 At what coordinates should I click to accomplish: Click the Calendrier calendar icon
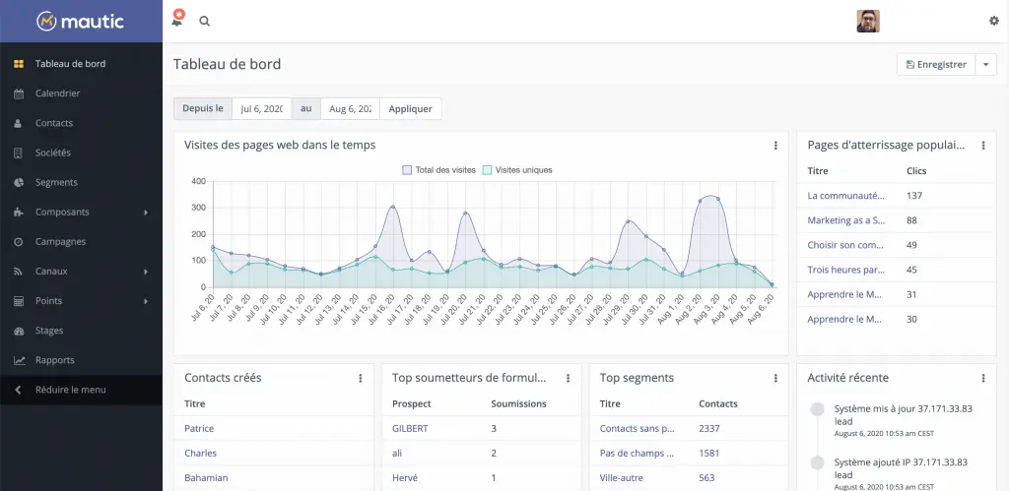tap(19, 93)
